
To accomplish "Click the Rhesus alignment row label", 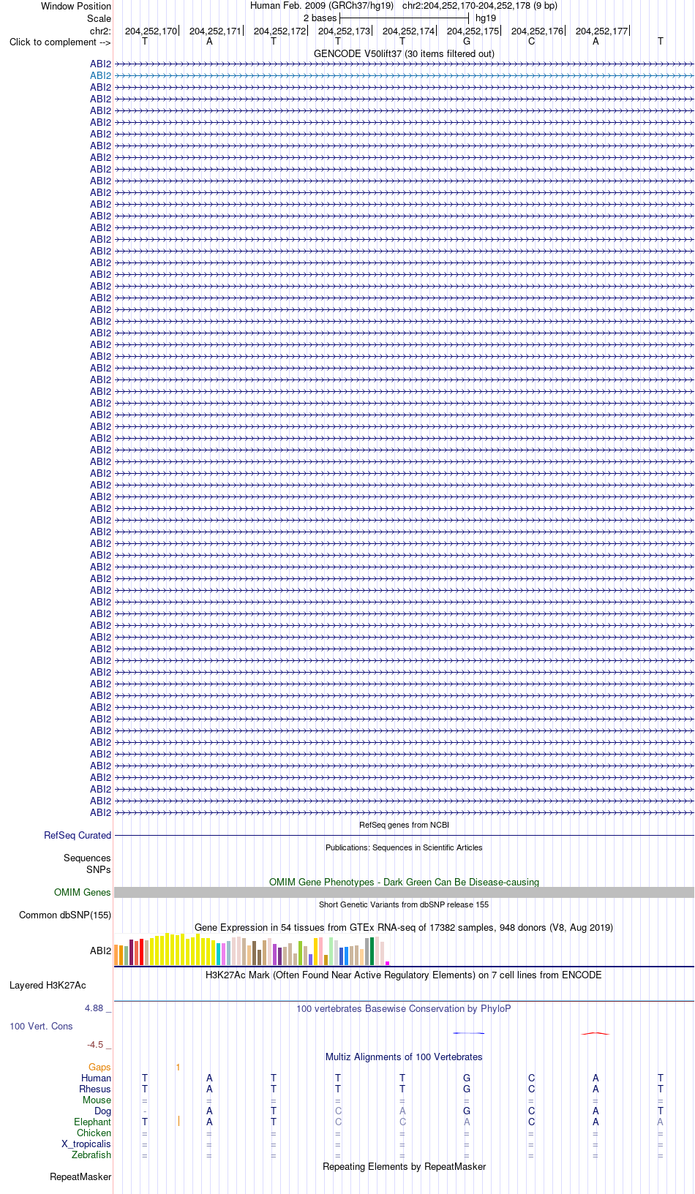I will coord(95,1089).
